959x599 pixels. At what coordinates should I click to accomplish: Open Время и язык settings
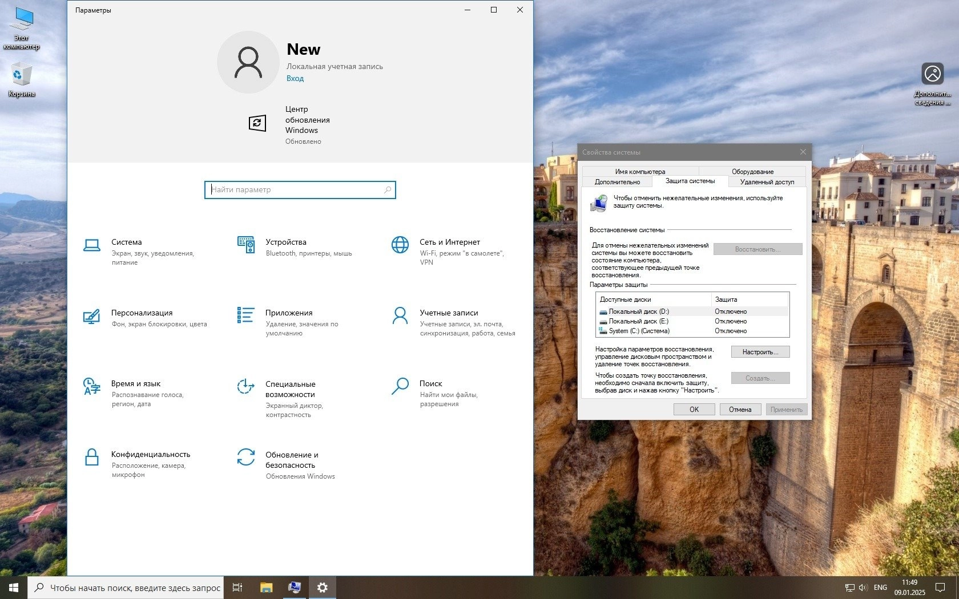tap(136, 384)
